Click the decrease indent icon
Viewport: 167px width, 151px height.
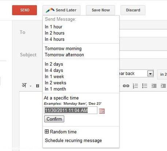pyautogui.click(x=154, y=86)
